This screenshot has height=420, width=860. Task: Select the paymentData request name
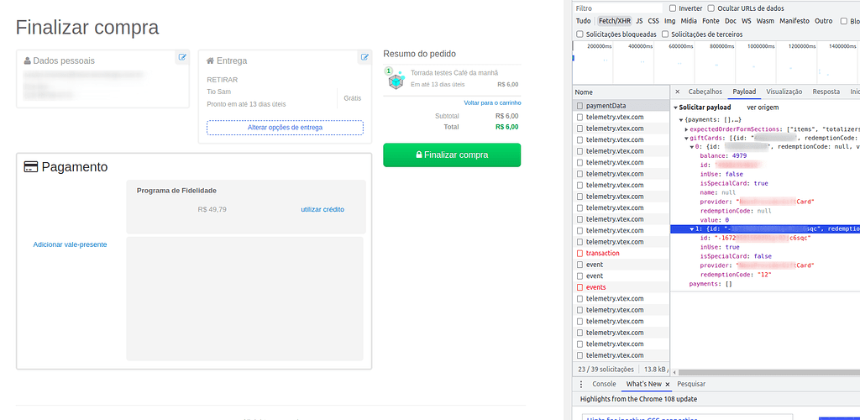click(606, 106)
